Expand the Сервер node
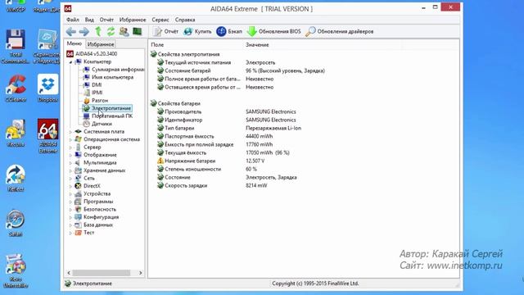Image resolution: width=524 pixels, height=295 pixels. pyautogui.click(x=70, y=147)
